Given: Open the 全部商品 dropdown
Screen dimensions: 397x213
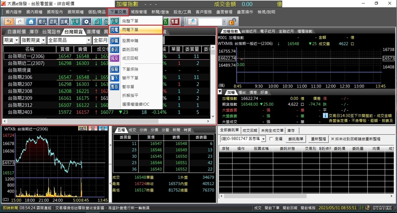Looking at the screenshot, I should pos(69,40).
